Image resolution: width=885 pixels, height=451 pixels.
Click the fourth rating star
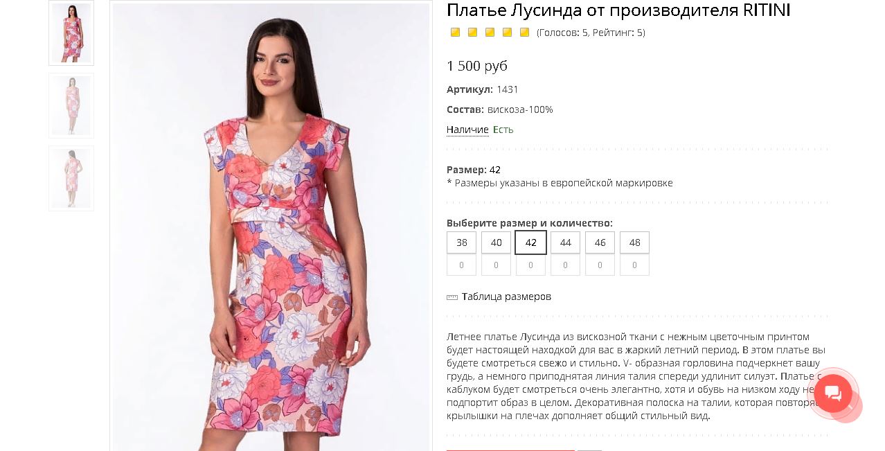point(507,33)
